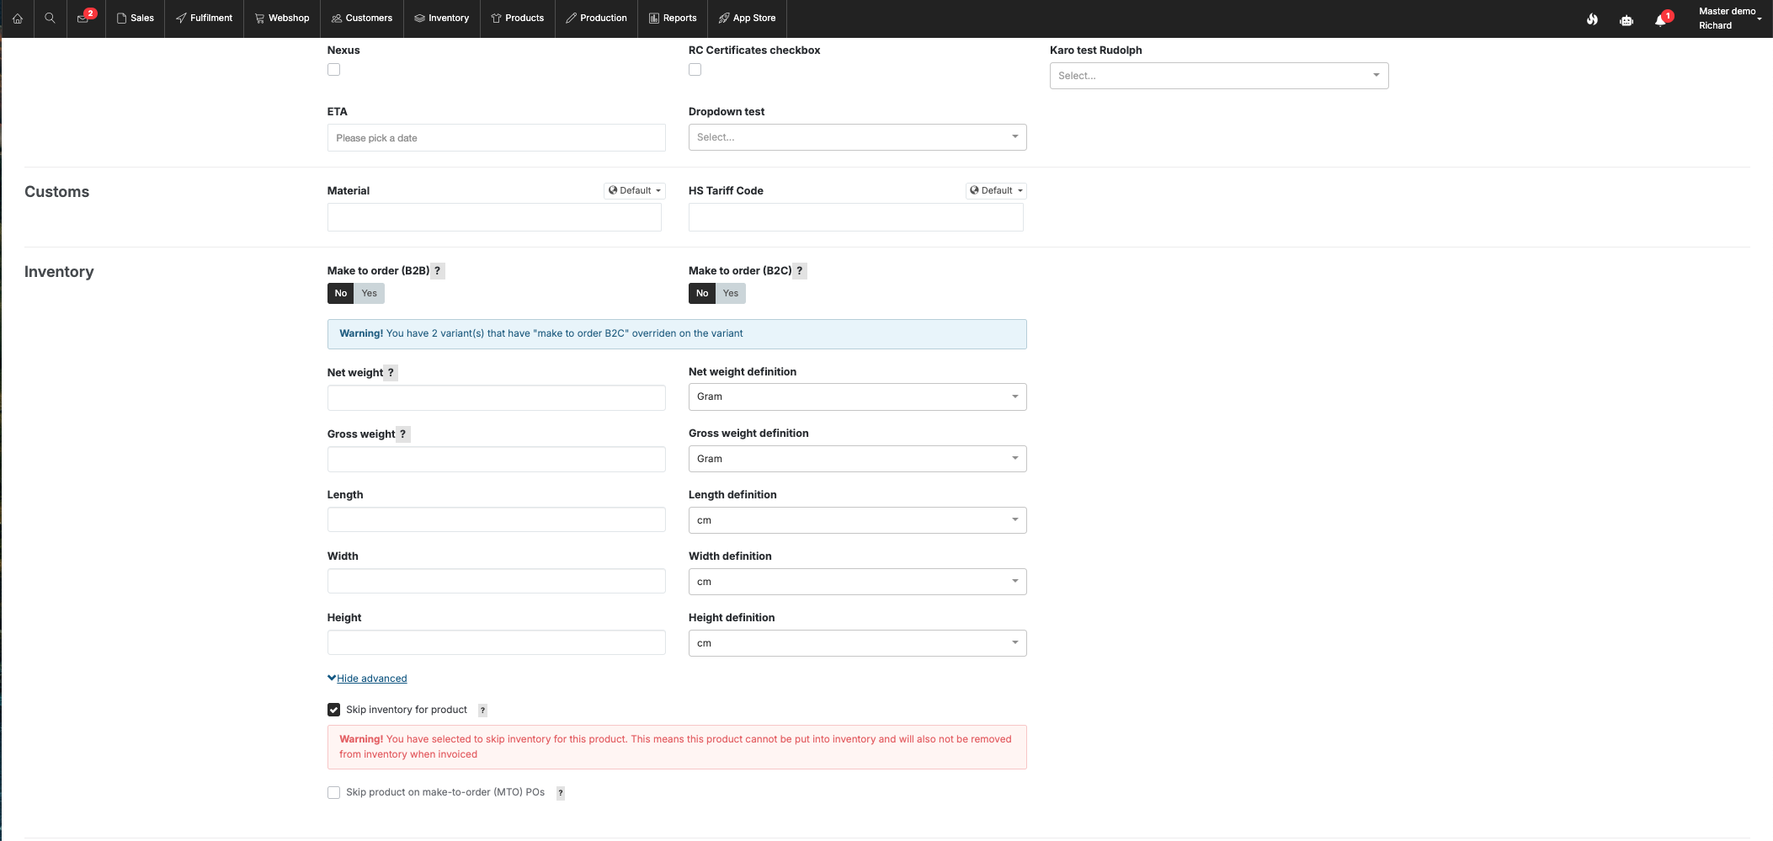Viewport: 1773px width, 841px height.
Task: Open the home icon in top bar
Action: (17, 18)
